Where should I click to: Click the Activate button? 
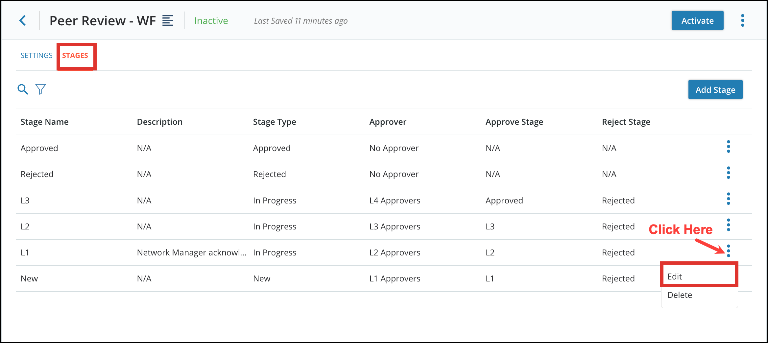(697, 20)
